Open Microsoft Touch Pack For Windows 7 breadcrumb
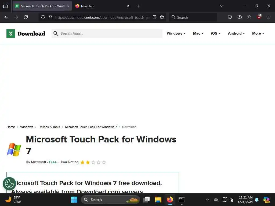275x206 pixels. pyautogui.click(x=91, y=127)
